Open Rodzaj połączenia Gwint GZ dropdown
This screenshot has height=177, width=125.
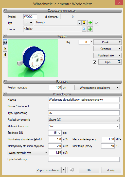(x=84, y=120)
